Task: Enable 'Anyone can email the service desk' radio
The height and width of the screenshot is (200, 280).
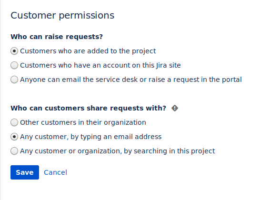Action: point(14,80)
